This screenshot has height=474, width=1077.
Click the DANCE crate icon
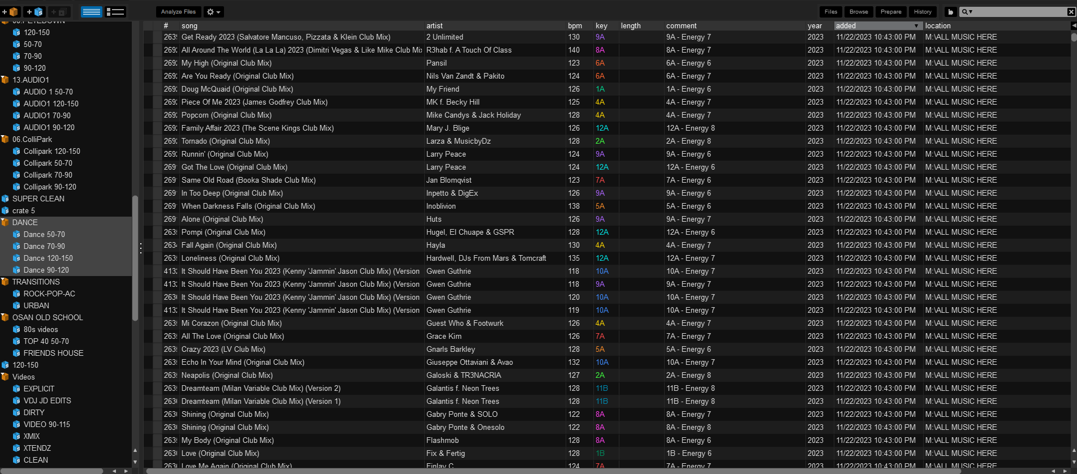pos(5,222)
